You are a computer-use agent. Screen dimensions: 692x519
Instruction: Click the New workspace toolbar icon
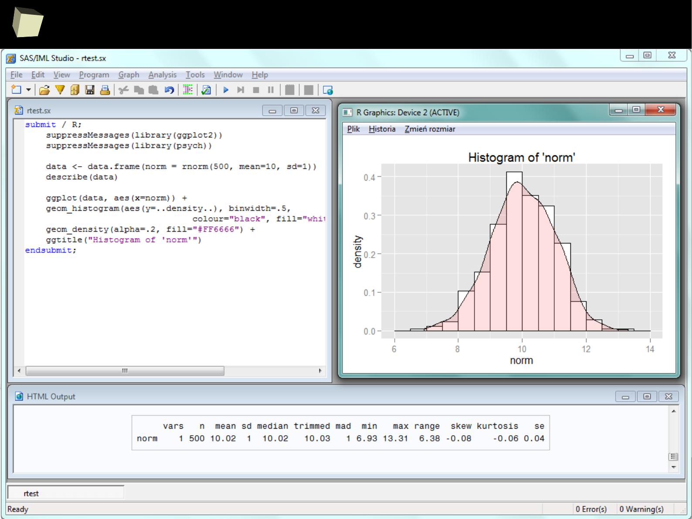[17, 90]
